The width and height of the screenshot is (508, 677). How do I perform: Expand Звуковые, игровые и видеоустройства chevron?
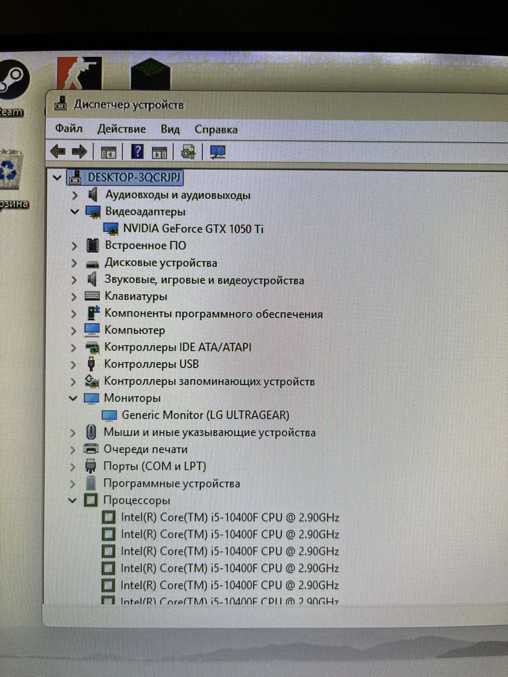click(x=74, y=280)
